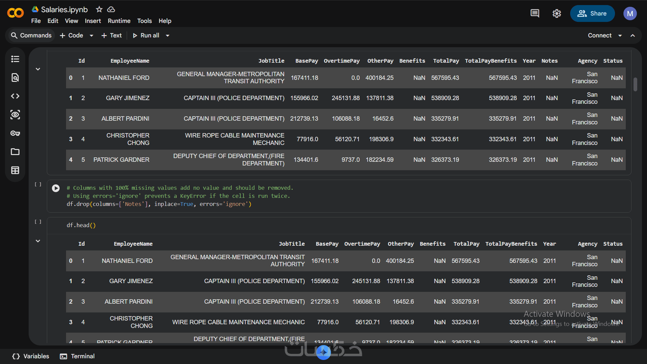Open the comments panel icon

pyautogui.click(x=535, y=13)
